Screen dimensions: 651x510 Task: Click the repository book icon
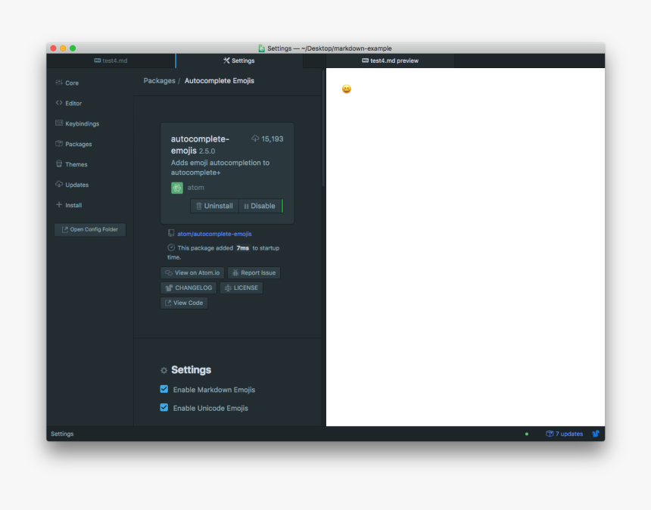(171, 233)
